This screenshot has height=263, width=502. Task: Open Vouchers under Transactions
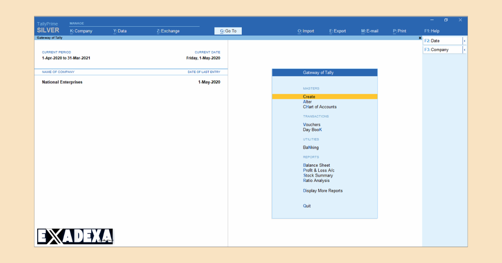click(x=312, y=124)
